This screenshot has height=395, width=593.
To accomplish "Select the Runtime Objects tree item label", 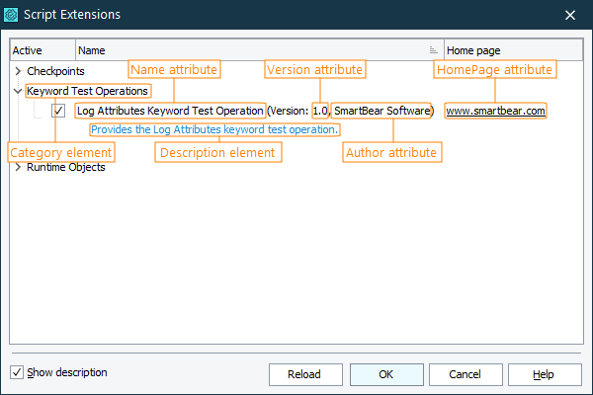I will pos(65,167).
